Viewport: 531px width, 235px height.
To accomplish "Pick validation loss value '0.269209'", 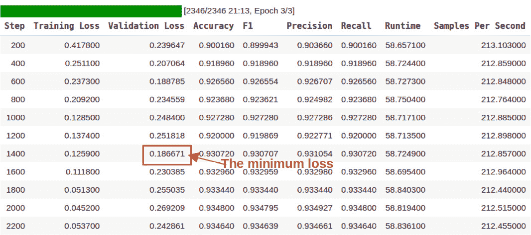I will coord(167,208).
